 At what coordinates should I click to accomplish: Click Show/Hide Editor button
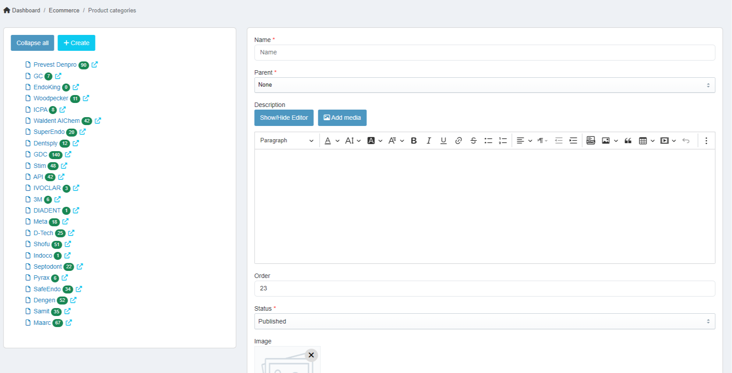284,118
